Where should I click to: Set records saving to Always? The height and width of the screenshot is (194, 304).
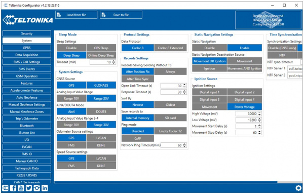pos(170,71)
